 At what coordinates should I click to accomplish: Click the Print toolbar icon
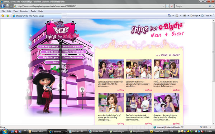(x=185, y=16)
